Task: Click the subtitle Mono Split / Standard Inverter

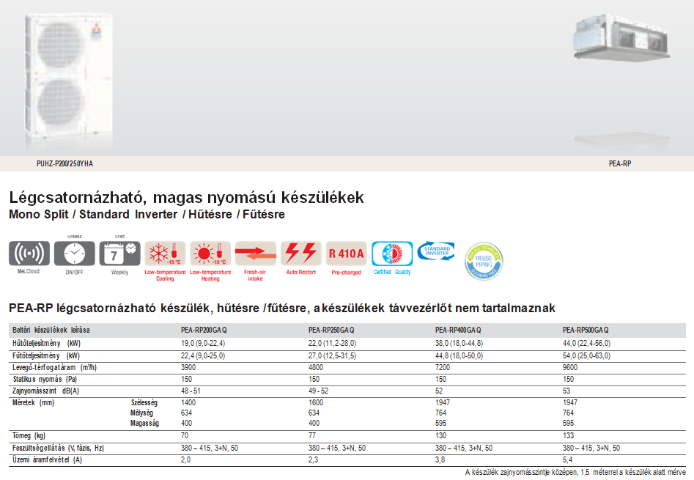Action: pos(93,214)
